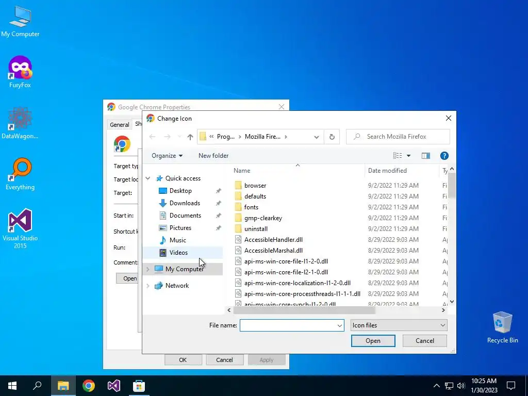Collapse the Quick access tree node

[x=148, y=178]
